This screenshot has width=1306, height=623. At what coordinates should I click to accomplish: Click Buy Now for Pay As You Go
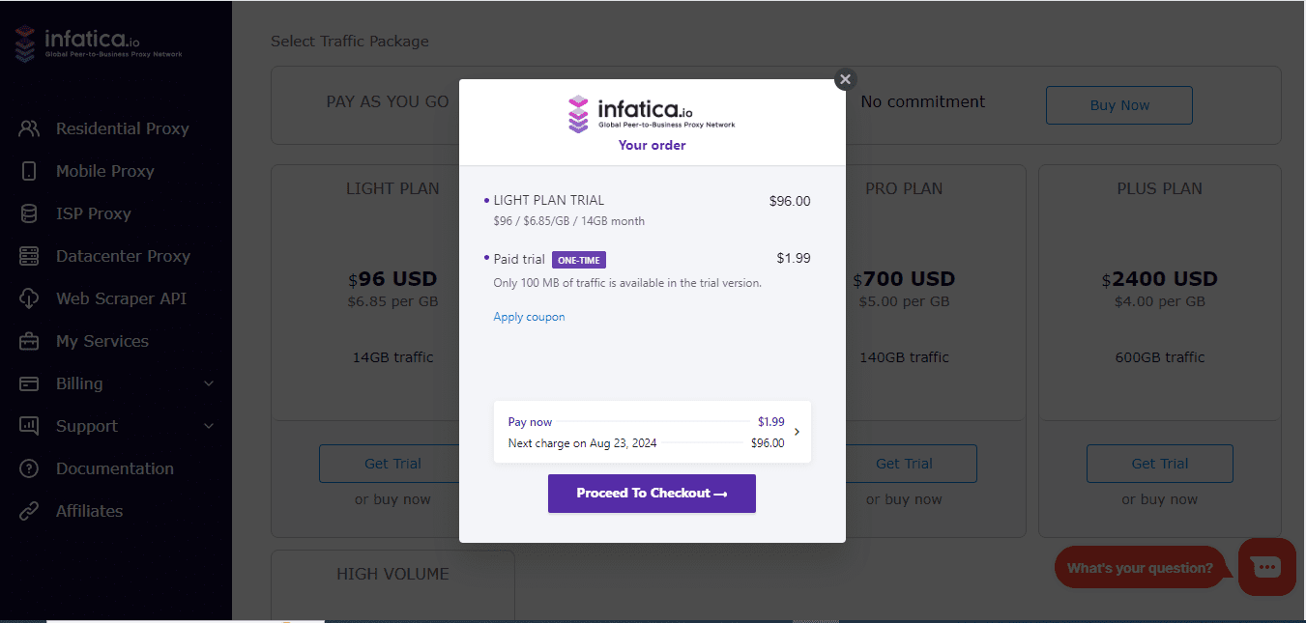pyautogui.click(x=1119, y=105)
